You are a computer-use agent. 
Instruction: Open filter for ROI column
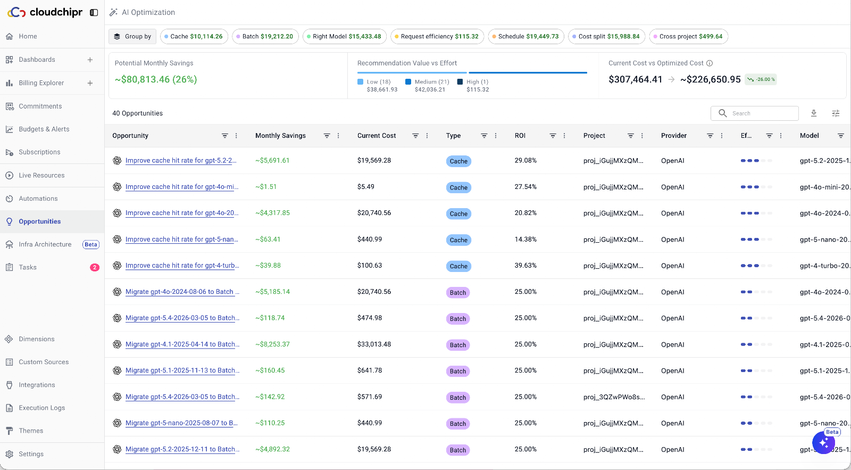pyautogui.click(x=553, y=136)
